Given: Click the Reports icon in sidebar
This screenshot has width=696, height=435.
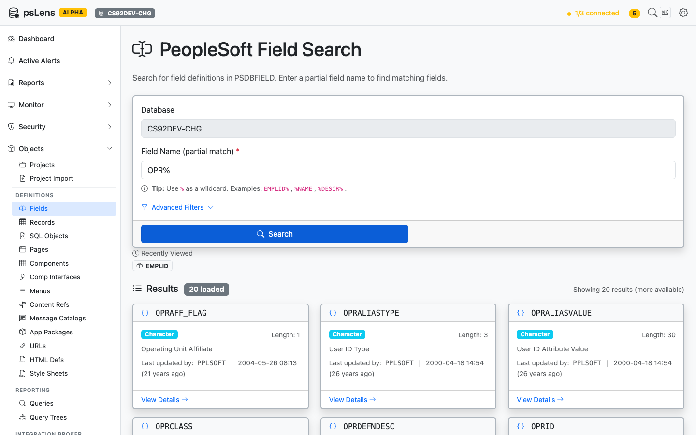Looking at the screenshot, I should [11, 83].
